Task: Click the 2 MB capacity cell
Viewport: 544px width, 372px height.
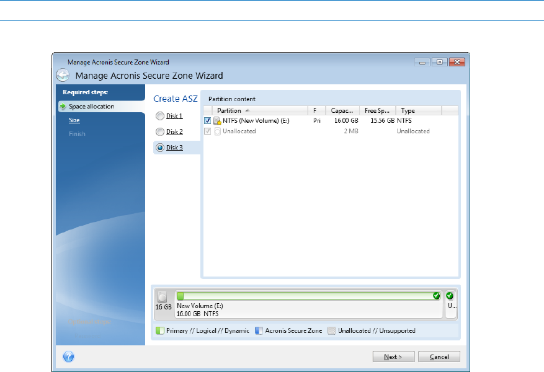Action: coord(351,131)
